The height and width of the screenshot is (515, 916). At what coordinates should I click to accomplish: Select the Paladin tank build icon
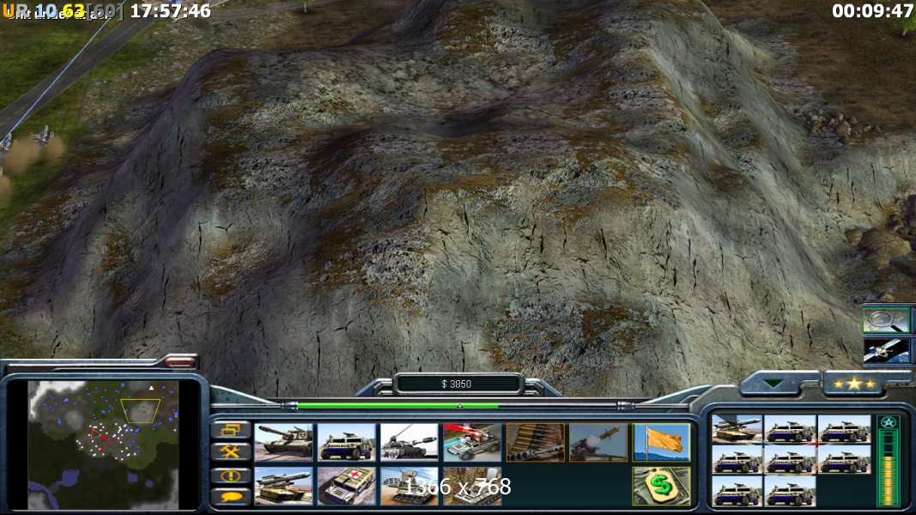click(409, 441)
